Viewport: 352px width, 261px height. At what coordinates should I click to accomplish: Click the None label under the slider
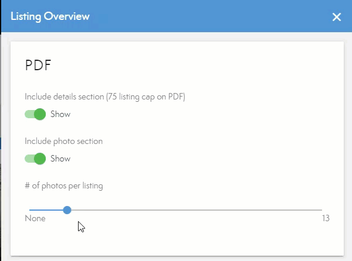35,219
